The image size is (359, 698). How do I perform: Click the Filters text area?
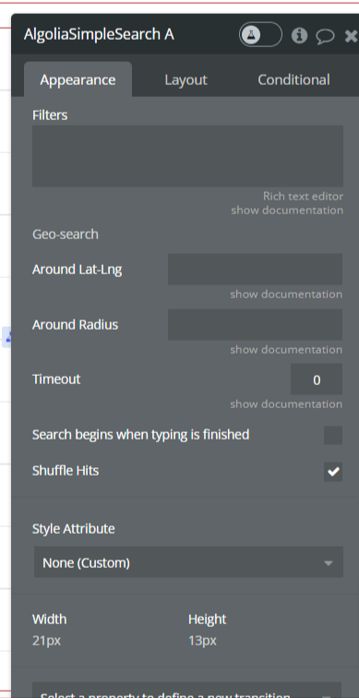click(x=187, y=156)
